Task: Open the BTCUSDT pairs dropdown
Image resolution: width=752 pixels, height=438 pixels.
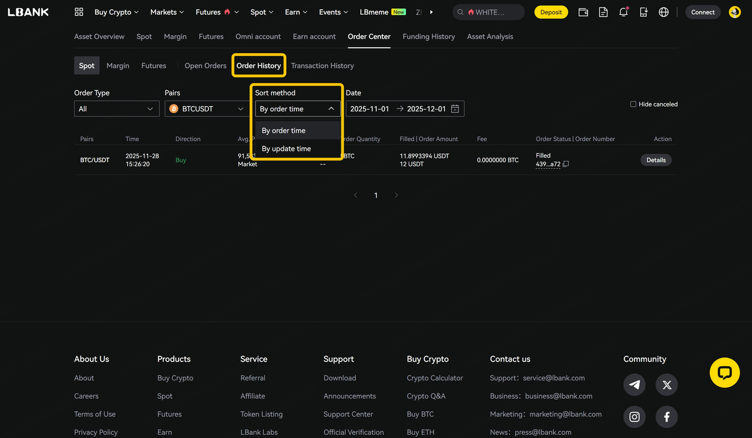Action: point(207,109)
